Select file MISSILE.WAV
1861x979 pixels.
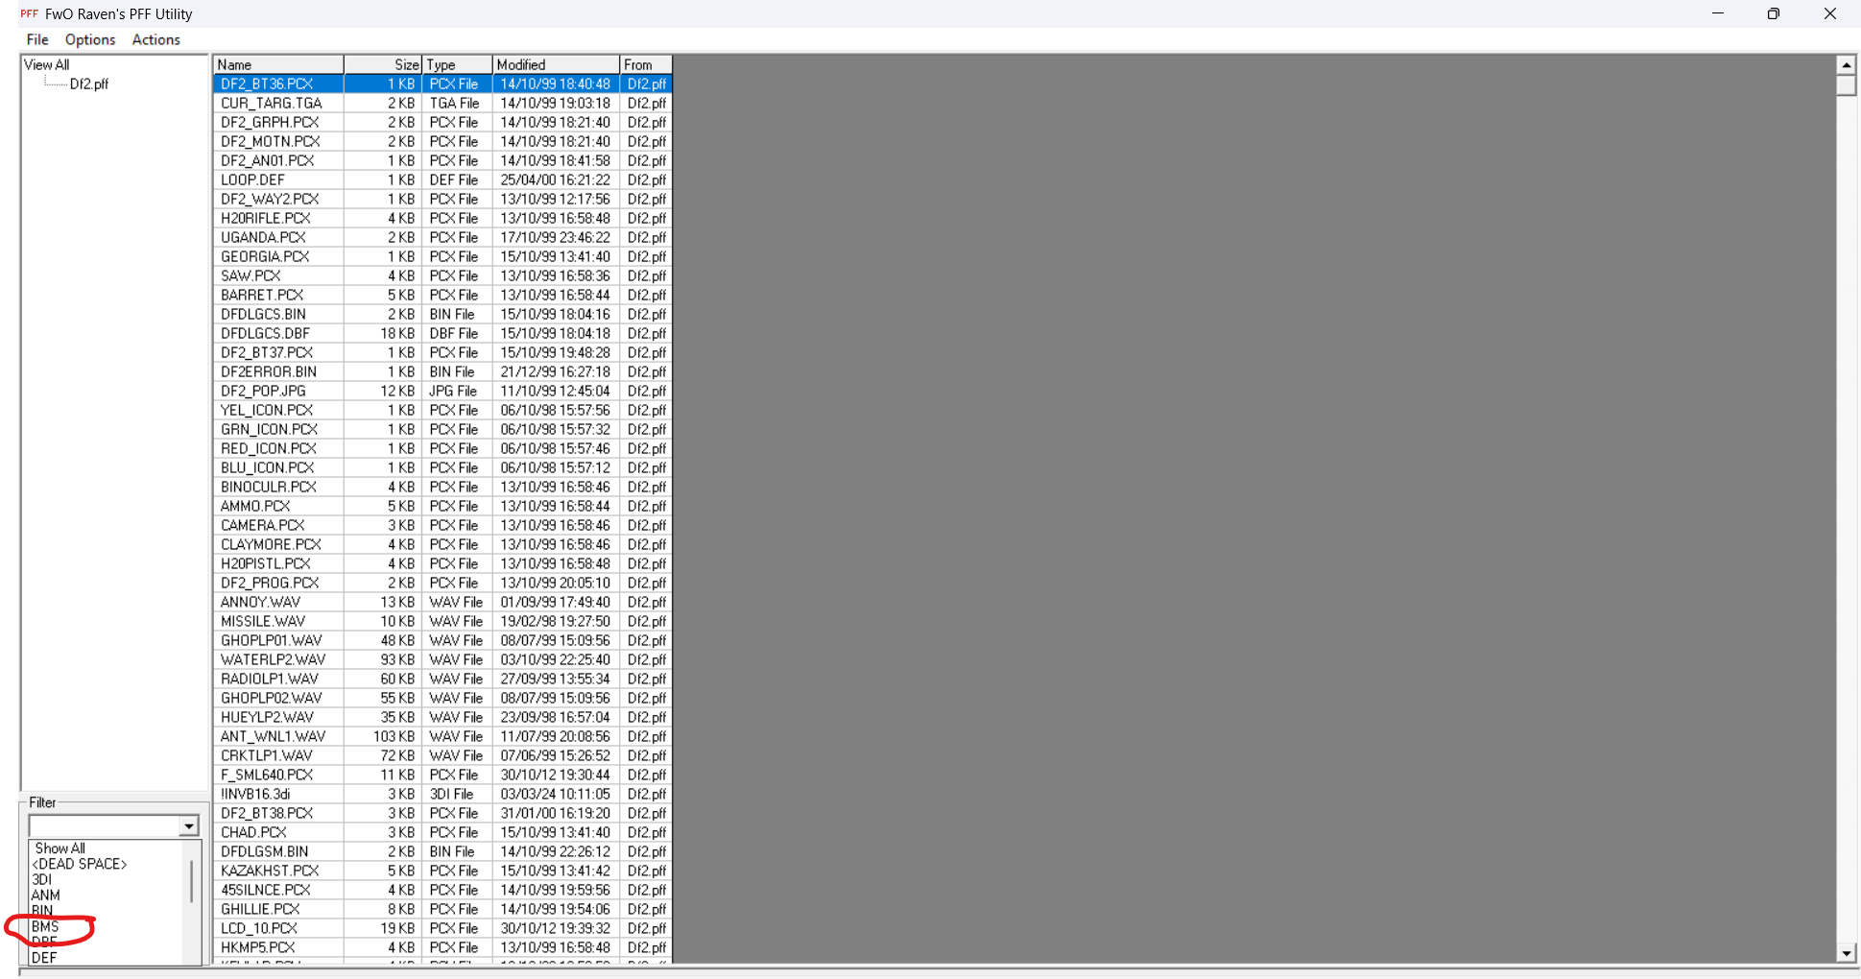[263, 621]
